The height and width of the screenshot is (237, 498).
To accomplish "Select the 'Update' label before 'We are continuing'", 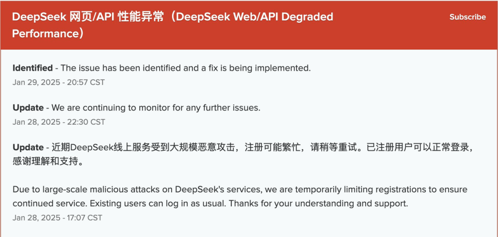I will coord(28,108).
